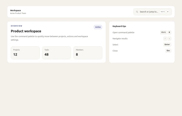This screenshot has width=182, height=116.
Task: Click the 'Product workspace' heading
Action: [x=26, y=31]
